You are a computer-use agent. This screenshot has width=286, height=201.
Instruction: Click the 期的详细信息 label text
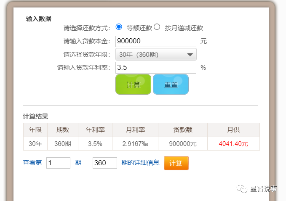pyautogui.click(x=140, y=163)
